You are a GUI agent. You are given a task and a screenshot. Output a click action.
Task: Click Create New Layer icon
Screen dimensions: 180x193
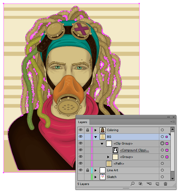point(157,184)
